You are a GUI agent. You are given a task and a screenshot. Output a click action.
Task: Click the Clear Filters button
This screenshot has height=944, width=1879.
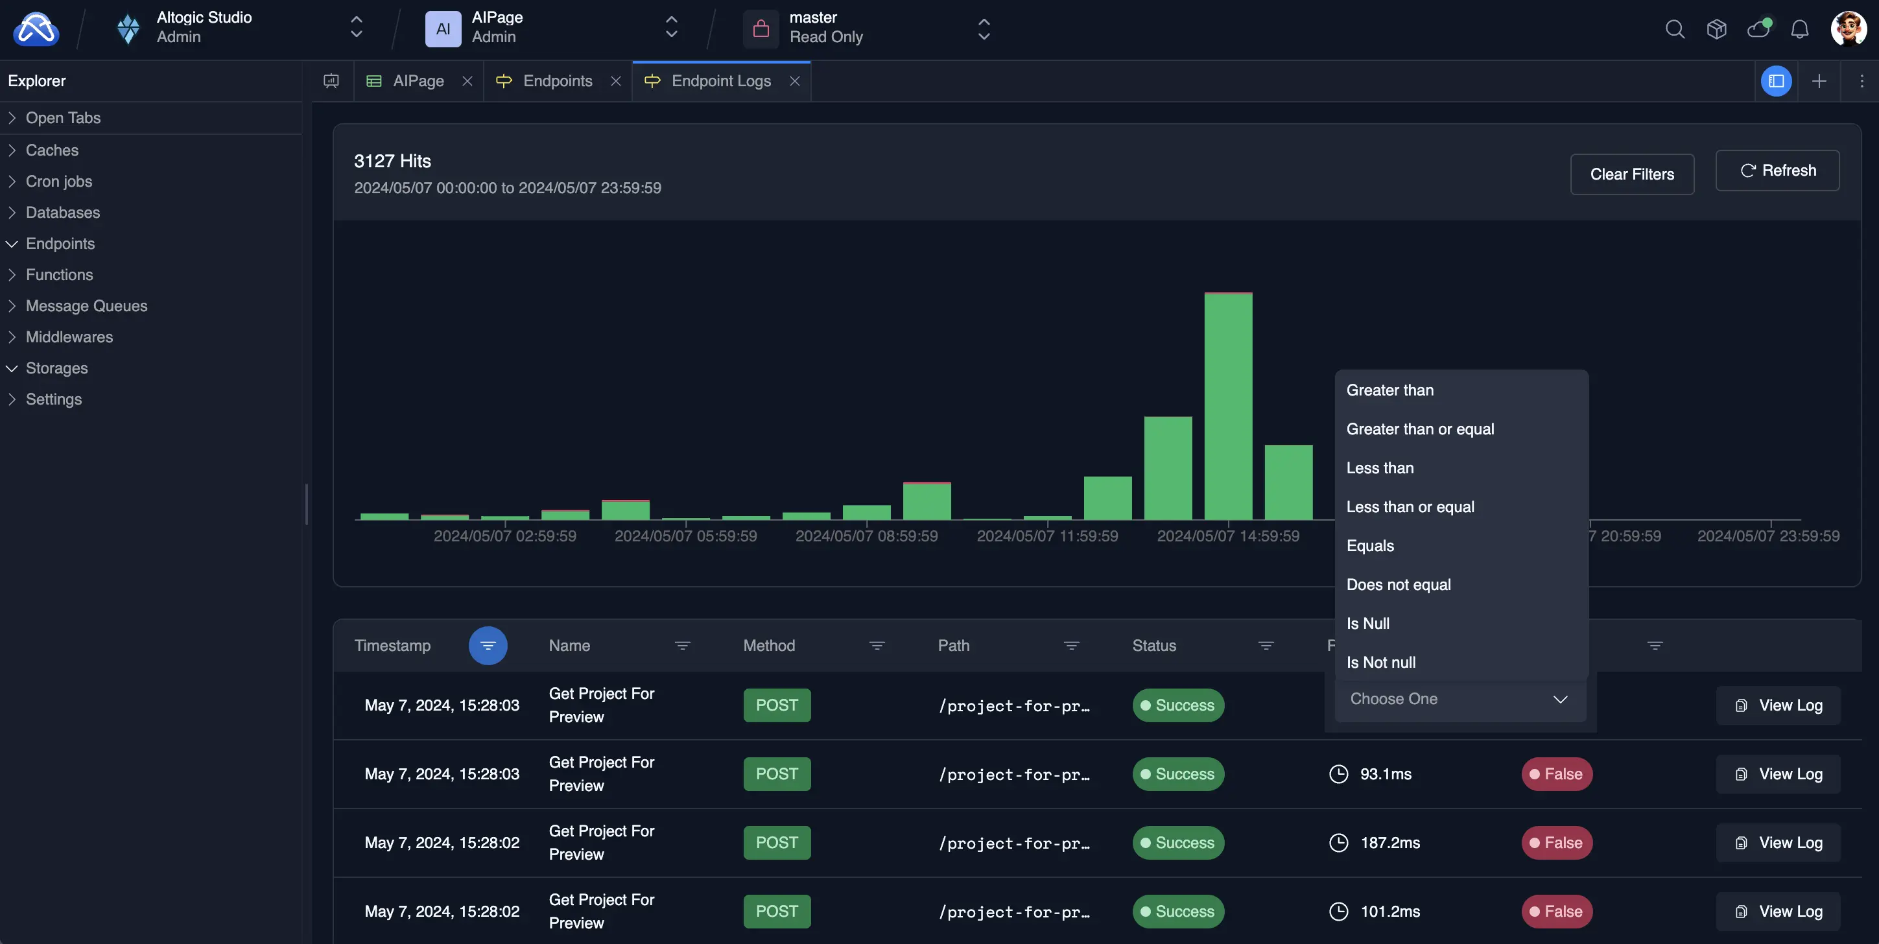click(1632, 174)
